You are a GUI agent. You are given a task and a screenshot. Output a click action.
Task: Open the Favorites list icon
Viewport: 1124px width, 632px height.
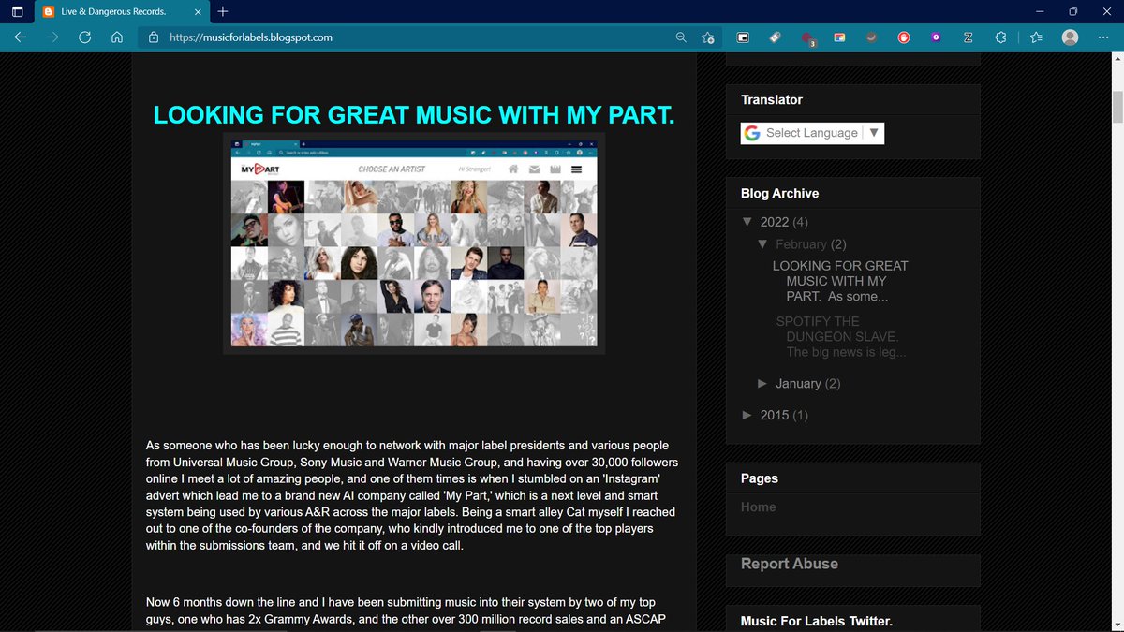point(1036,37)
